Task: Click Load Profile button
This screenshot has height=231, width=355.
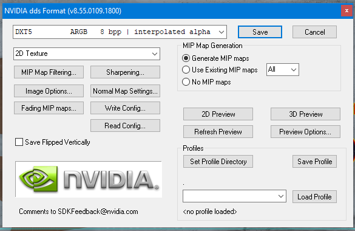Action: point(314,197)
